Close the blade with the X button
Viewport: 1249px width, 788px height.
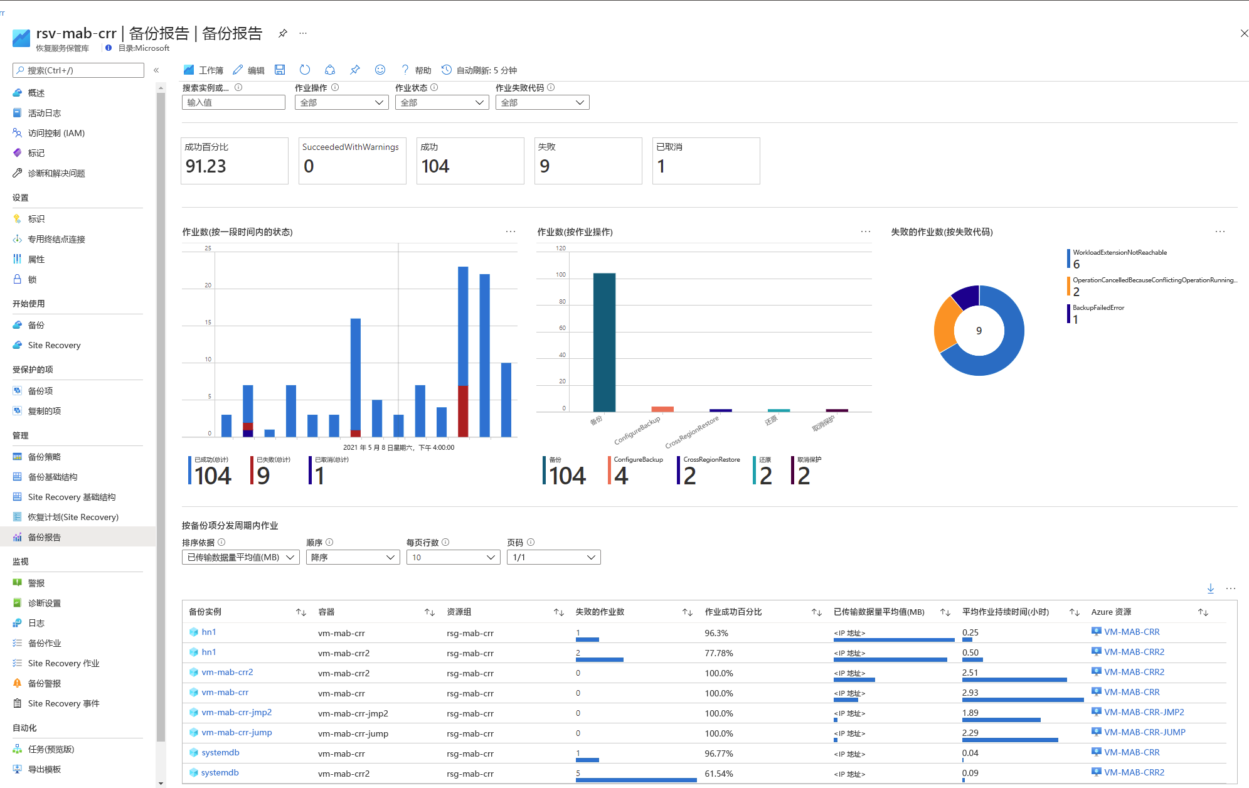1243,33
